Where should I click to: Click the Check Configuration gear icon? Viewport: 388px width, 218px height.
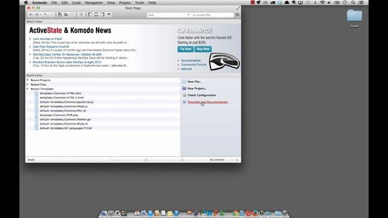184,95
